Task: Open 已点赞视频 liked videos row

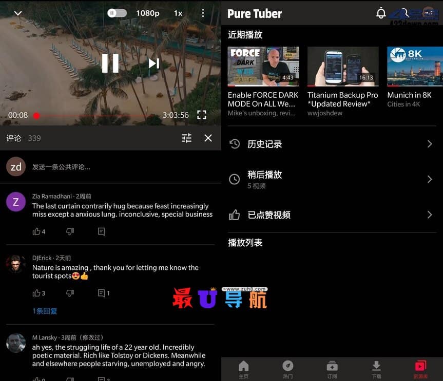Action: point(332,215)
